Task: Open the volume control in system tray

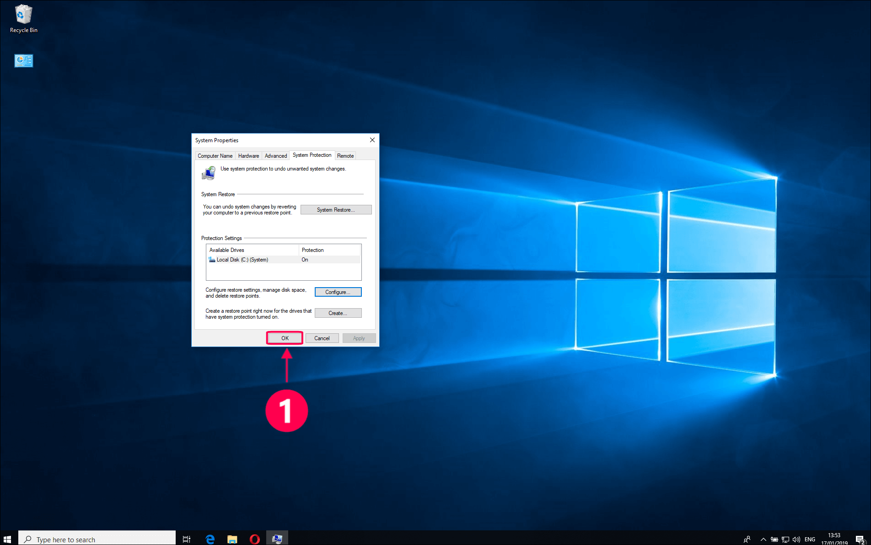Action: pos(796,539)
